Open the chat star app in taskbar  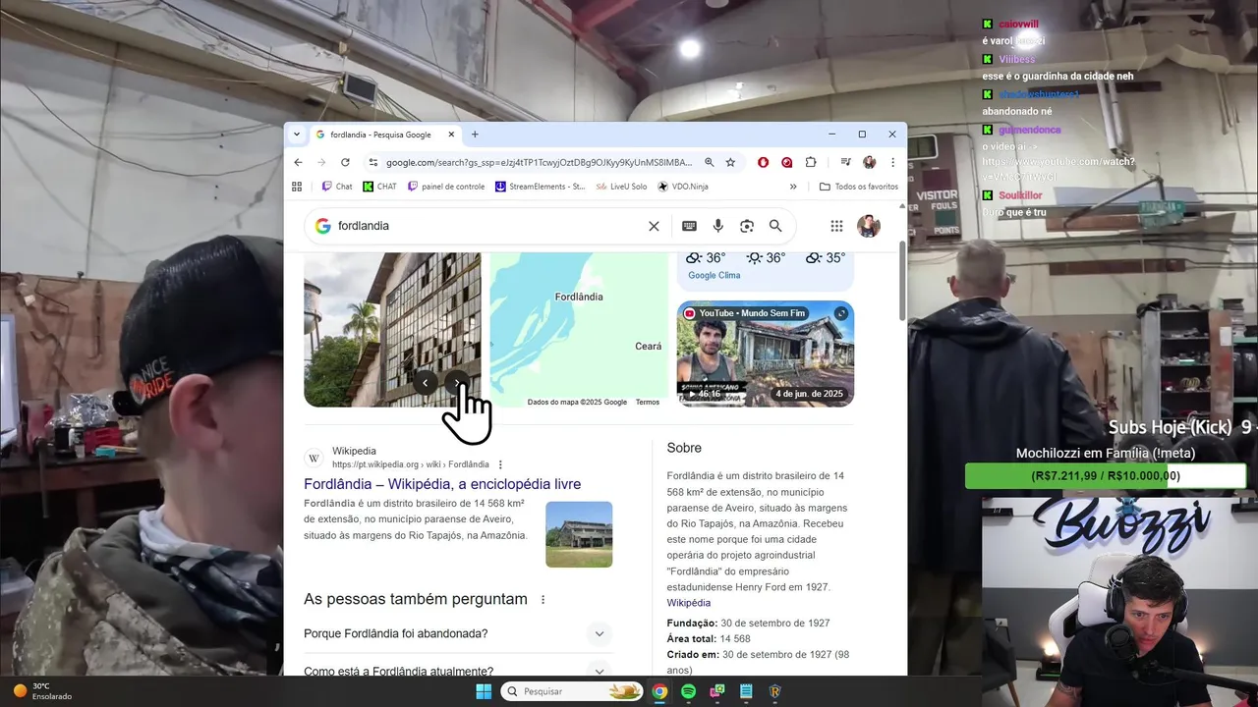pyautogui.click(x=717, y=691)
